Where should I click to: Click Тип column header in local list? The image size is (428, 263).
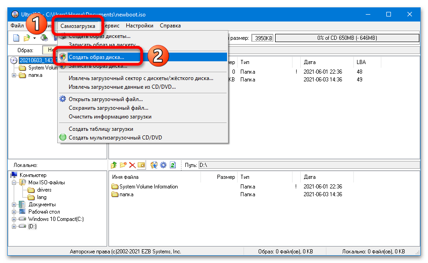[x=265, y=177]
